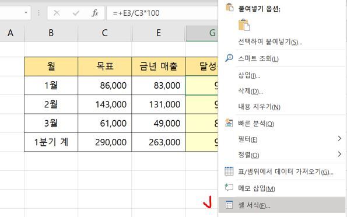
Task: Select column E header
Action: tap(159, 33)
